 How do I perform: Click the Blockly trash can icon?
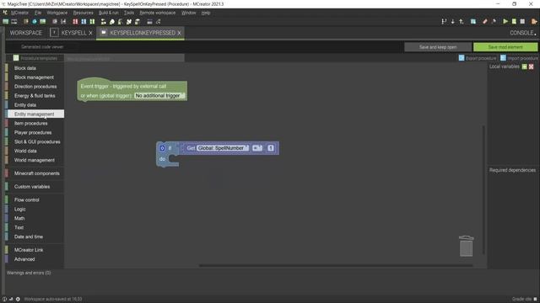tap(466, 246)
